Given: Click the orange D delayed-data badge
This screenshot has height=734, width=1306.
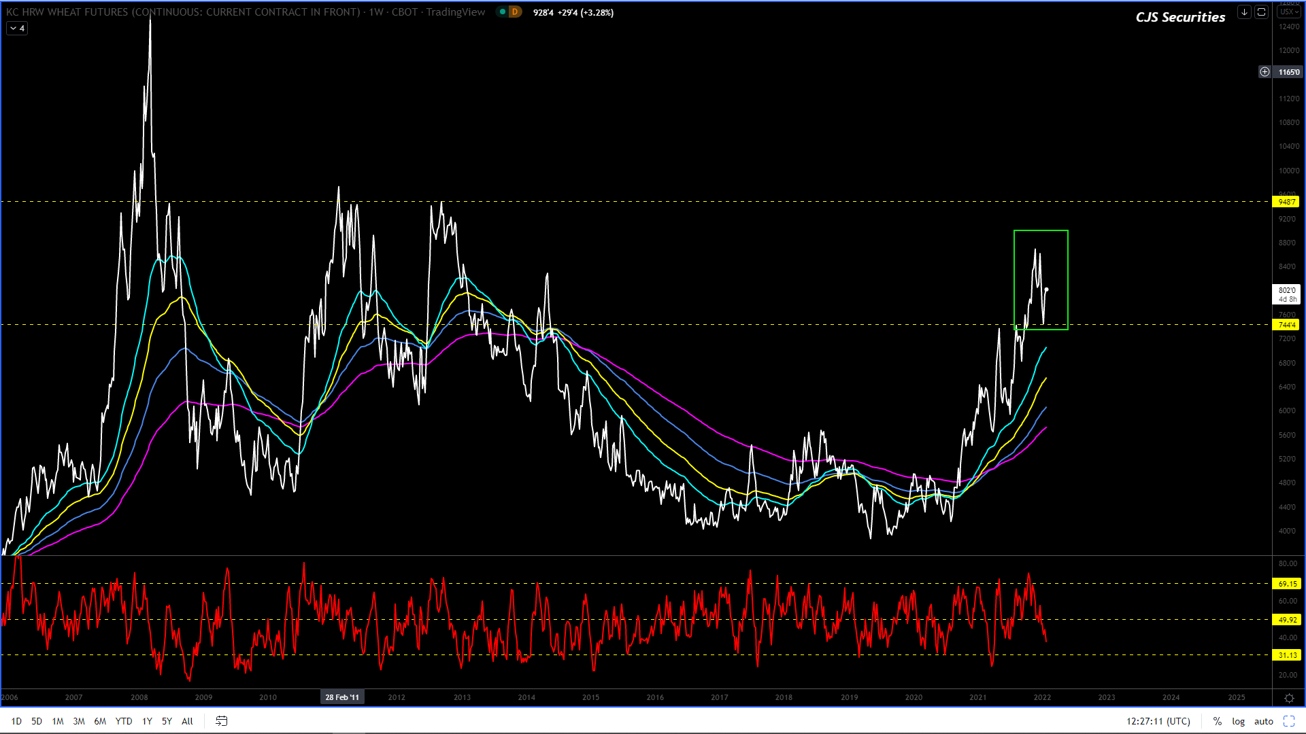Looking at the screenshot, I should click(x=515, y=12).
